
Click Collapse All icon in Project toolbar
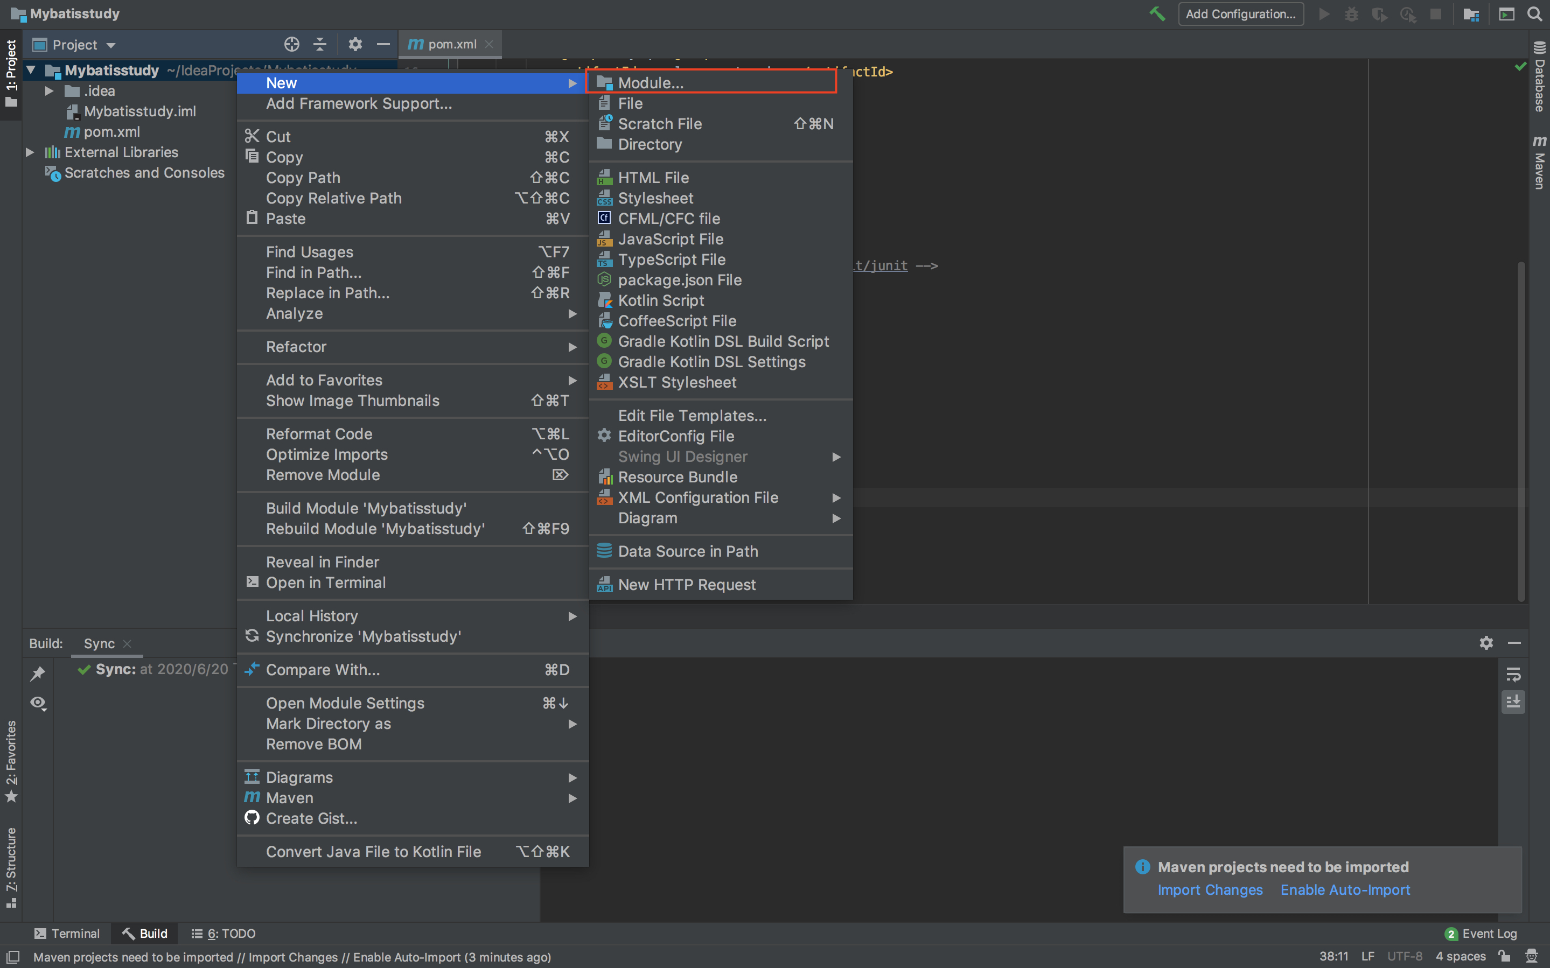point(319,44)
